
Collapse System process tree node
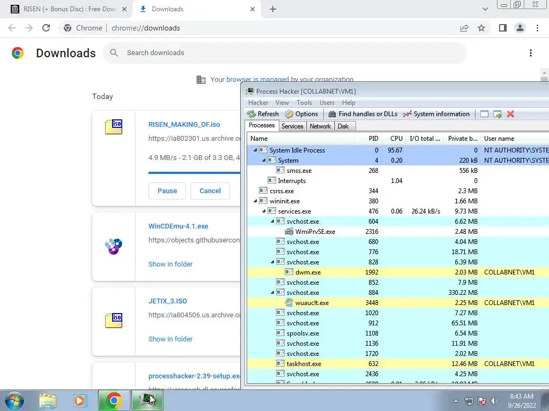coord(264,160)
